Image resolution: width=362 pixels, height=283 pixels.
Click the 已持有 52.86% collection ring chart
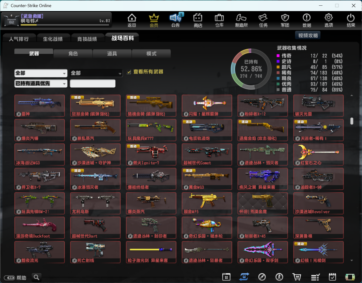(x=251, y=69)
